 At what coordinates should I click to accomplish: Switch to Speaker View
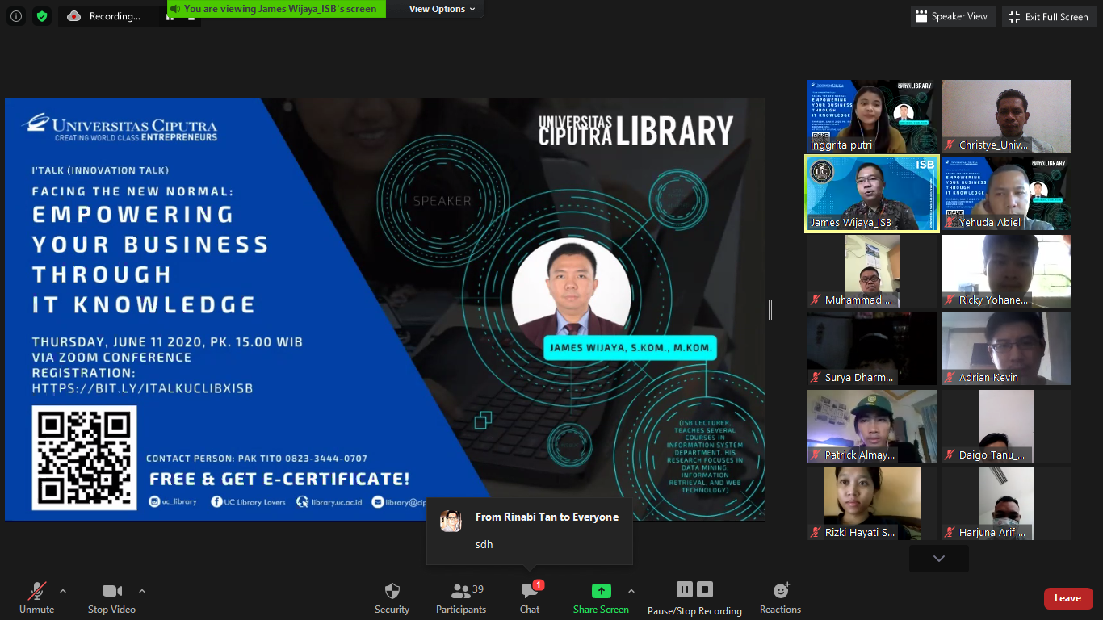pos(953,16)
